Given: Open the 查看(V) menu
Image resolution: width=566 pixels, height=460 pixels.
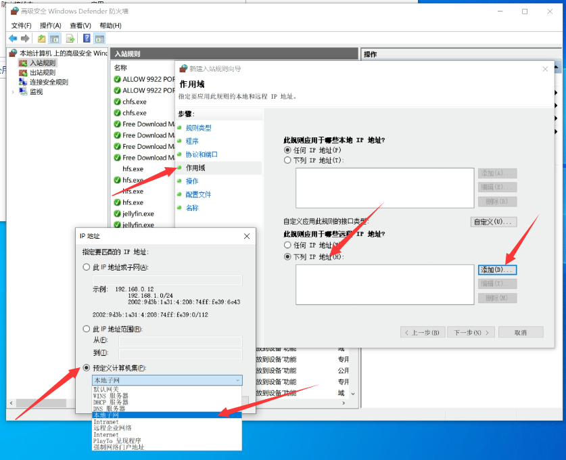Looking at the screenshot, I should point(80,26).
